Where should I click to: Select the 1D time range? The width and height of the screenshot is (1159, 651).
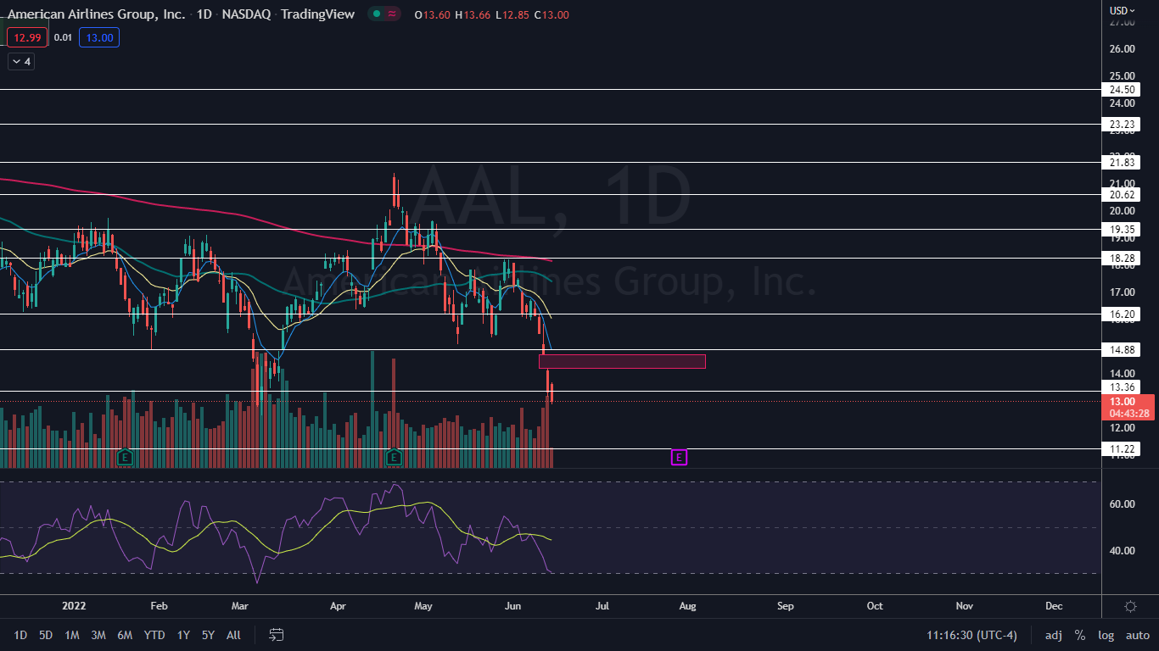tap(20, 635)
